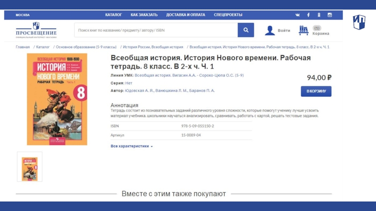Open the Линия УМК Всеобщая история link

189,75
